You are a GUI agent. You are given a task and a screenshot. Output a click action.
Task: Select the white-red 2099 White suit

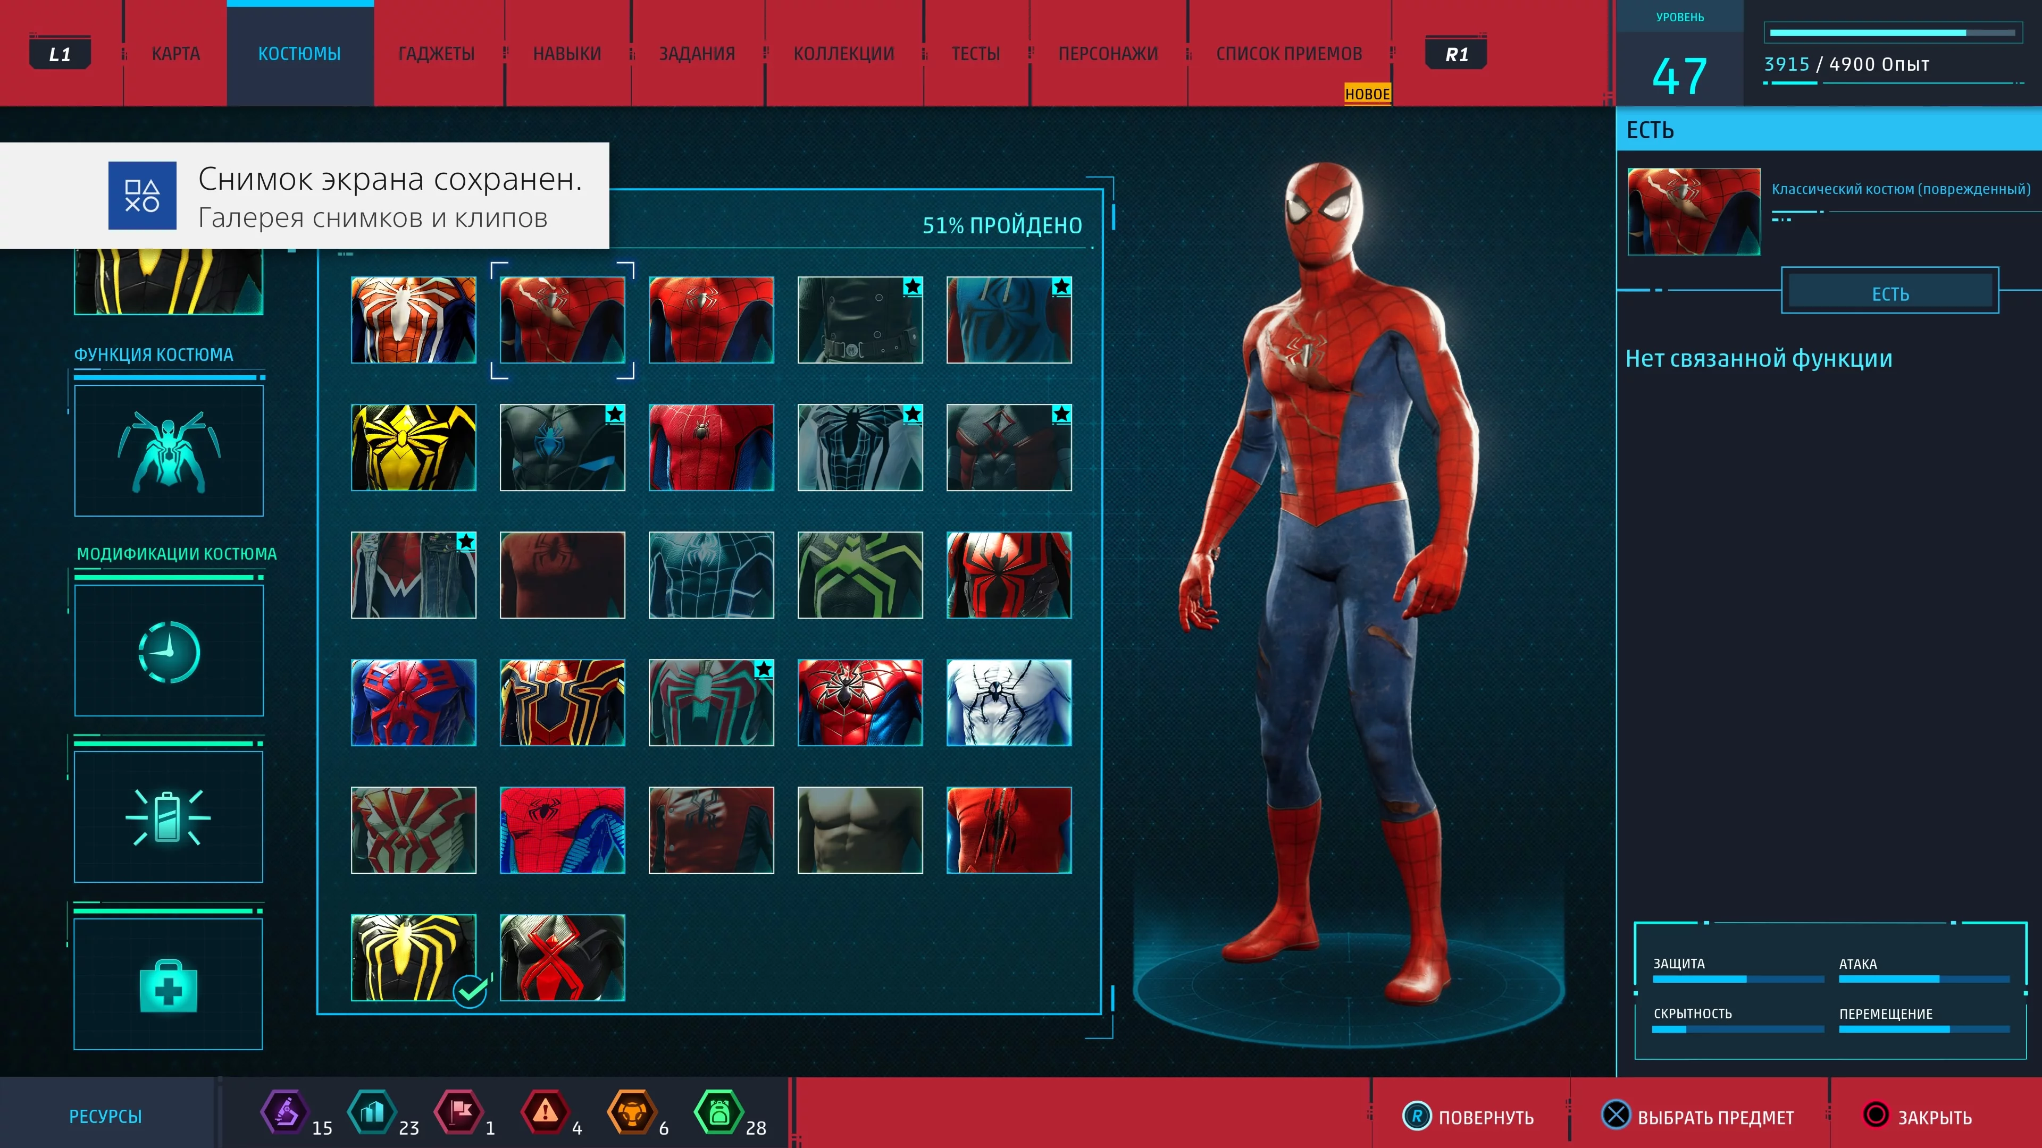click(x=414, y=830)
